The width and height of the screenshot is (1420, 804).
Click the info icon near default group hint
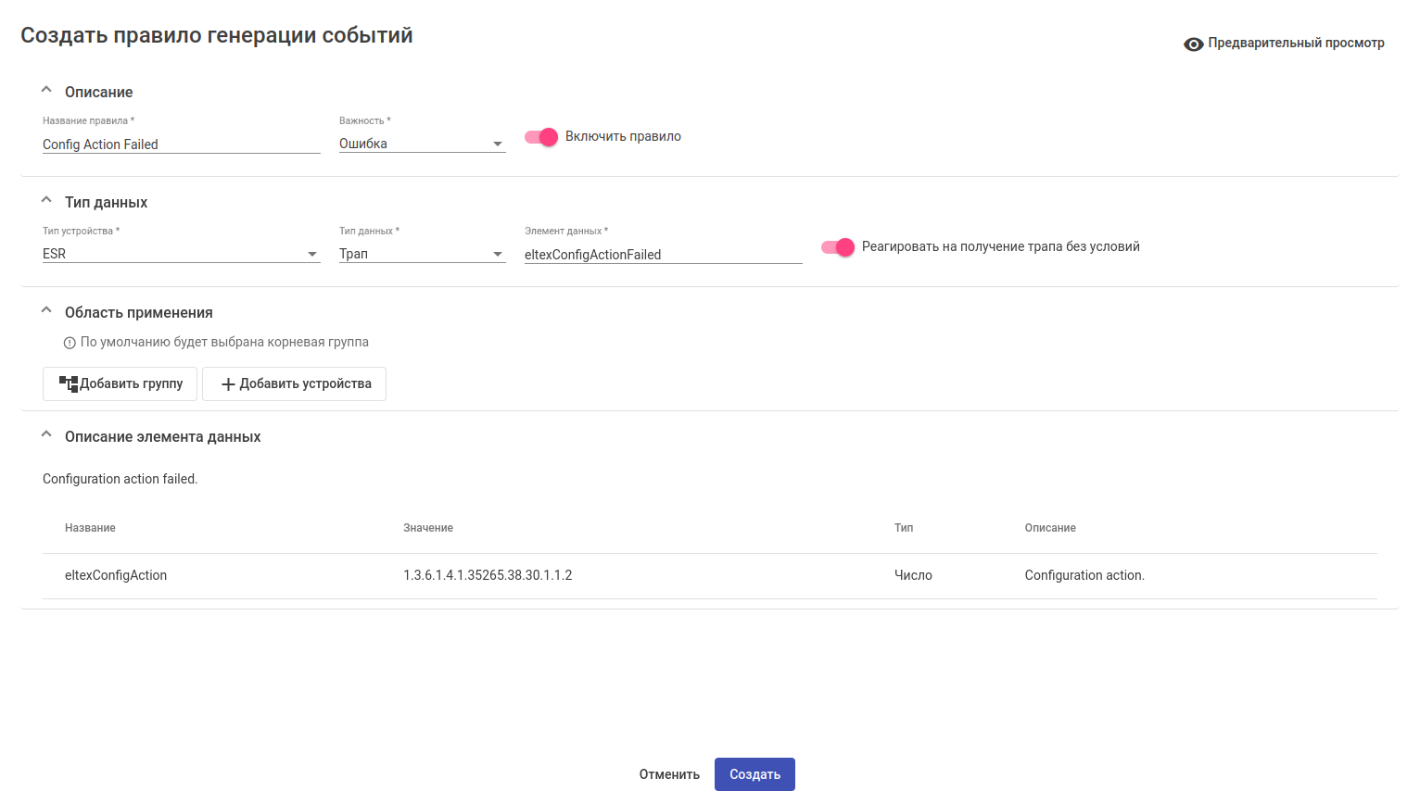coord(70,343)
